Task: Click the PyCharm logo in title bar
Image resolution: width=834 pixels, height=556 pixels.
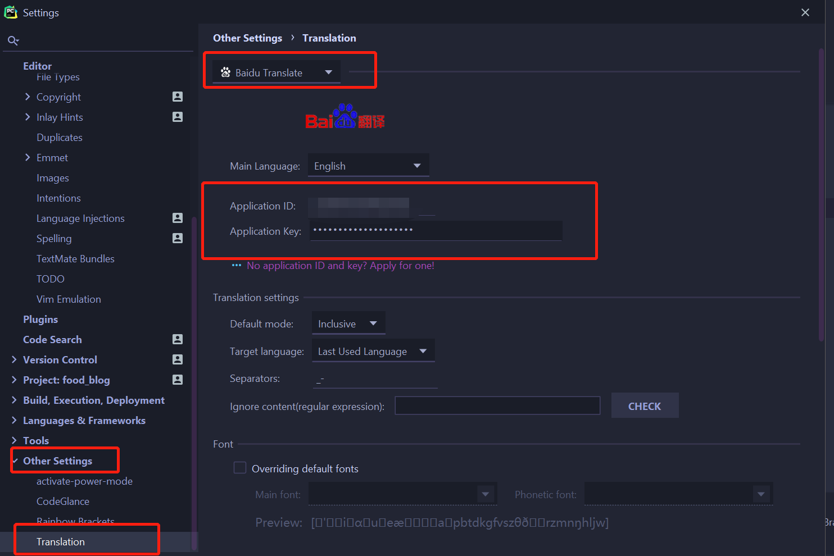Action: click(11, 12)
